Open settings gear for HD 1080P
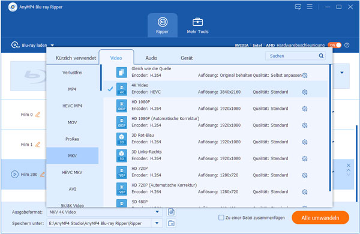Viewport: 360px width, 234px height. pos(305,109)
